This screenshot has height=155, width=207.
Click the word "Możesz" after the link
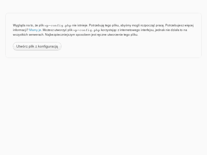pyautogui.click(x=48, y=30)
